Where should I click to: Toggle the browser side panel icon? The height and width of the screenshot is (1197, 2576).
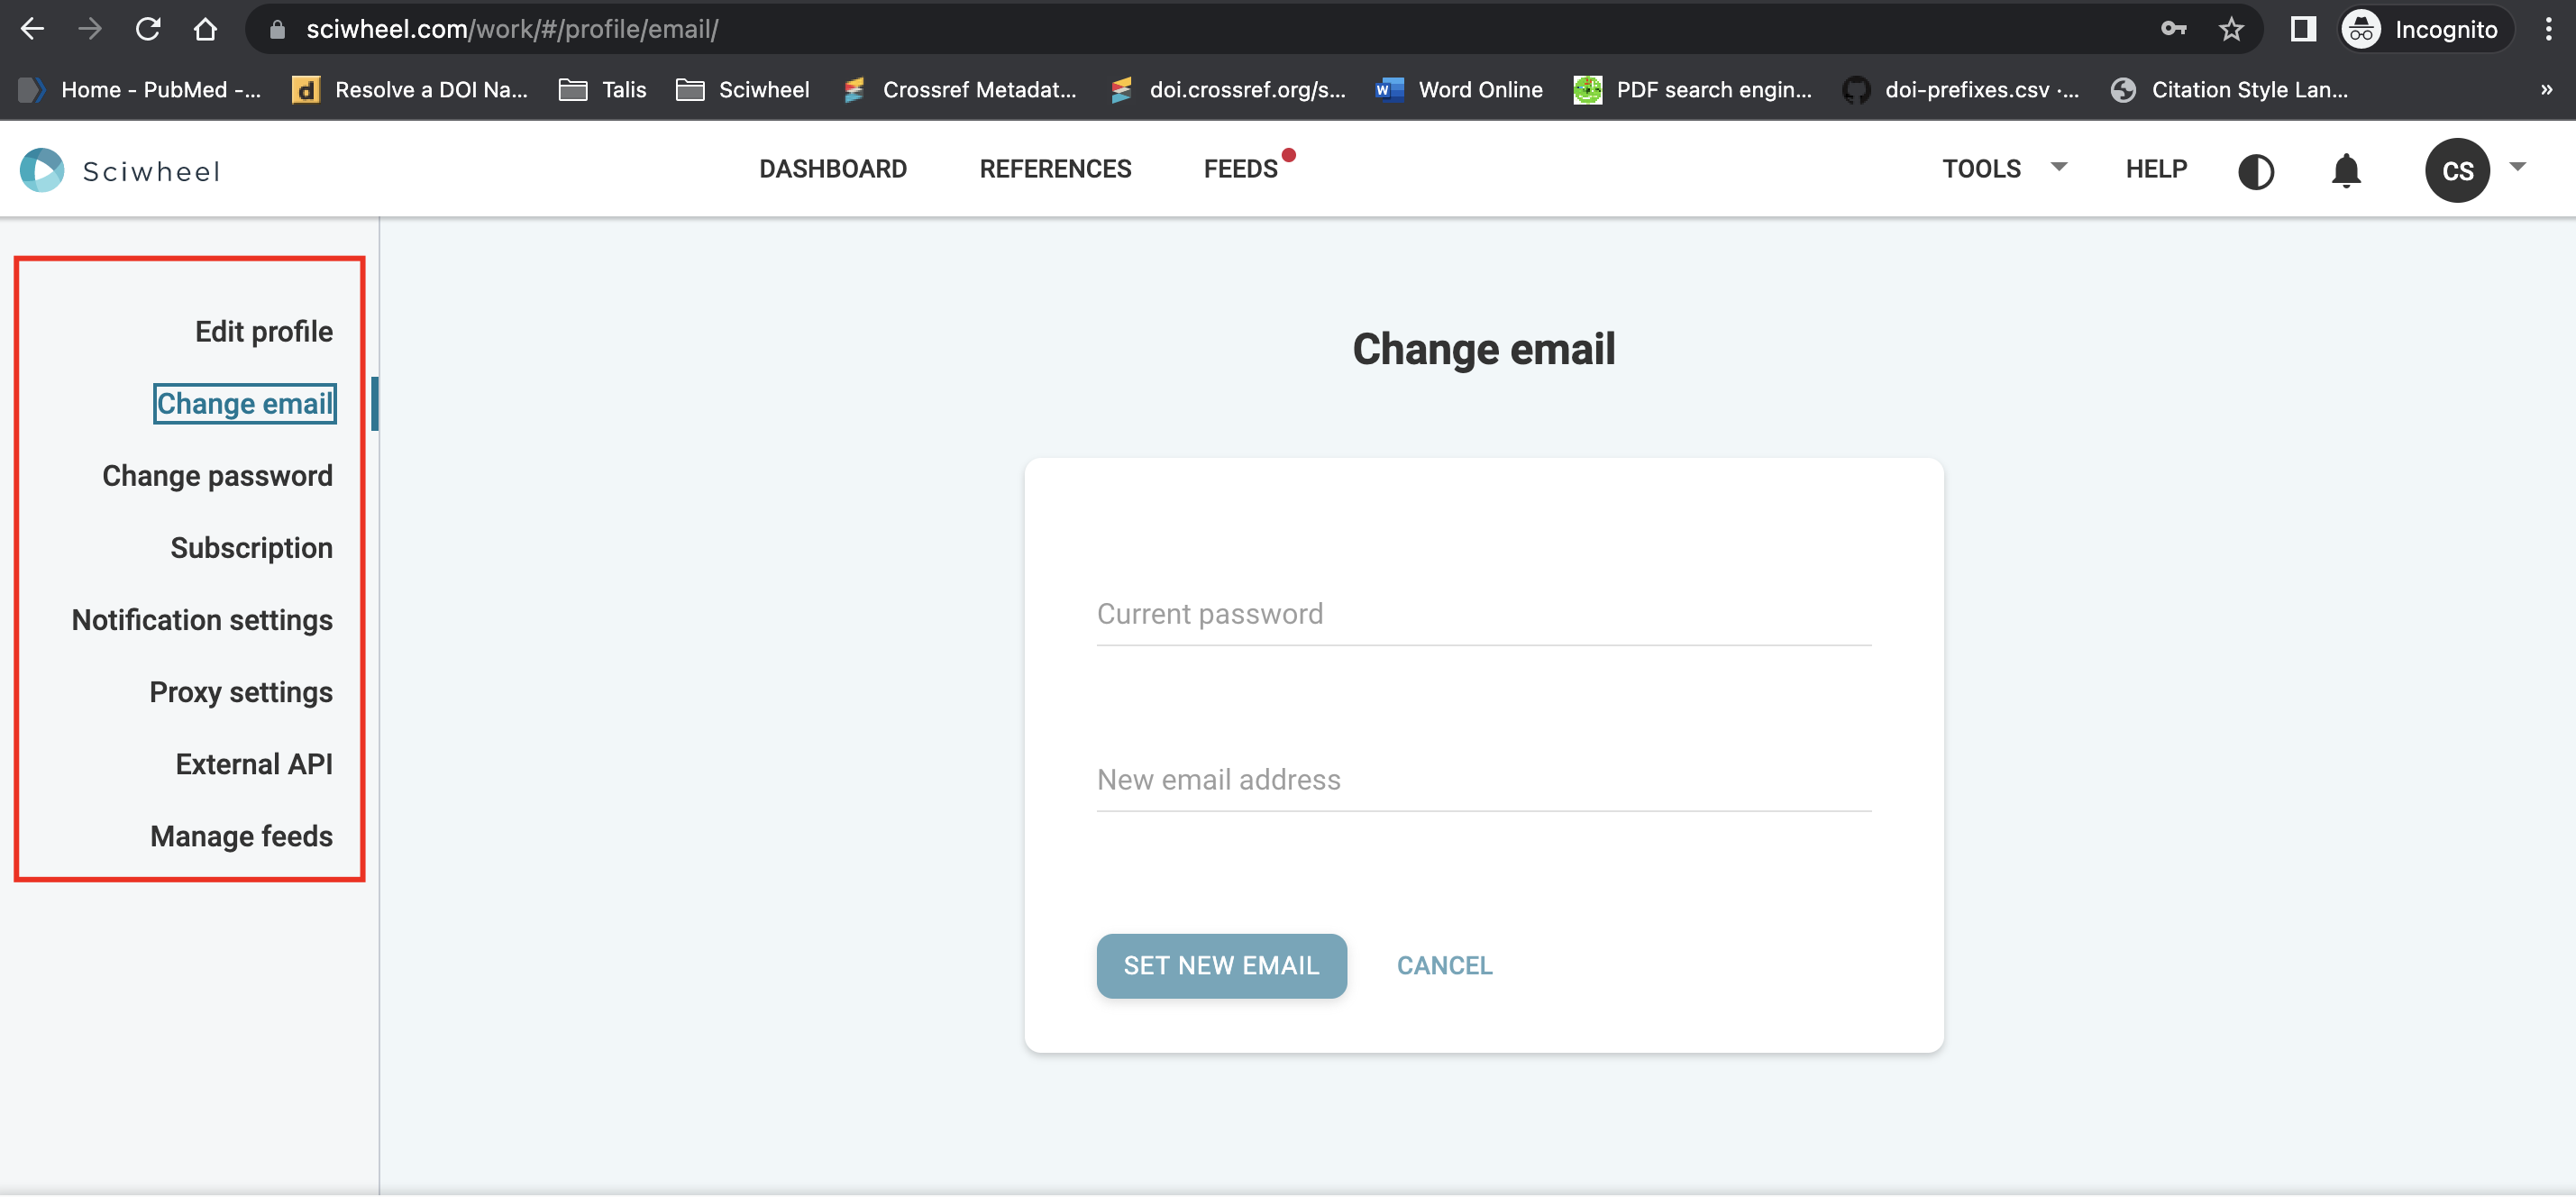2303,29
